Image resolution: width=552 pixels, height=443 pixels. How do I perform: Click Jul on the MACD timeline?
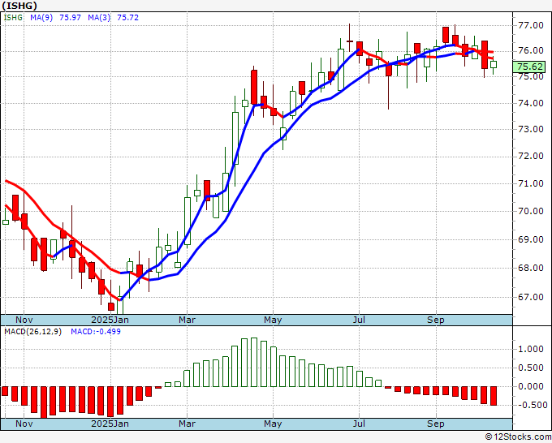359,424
